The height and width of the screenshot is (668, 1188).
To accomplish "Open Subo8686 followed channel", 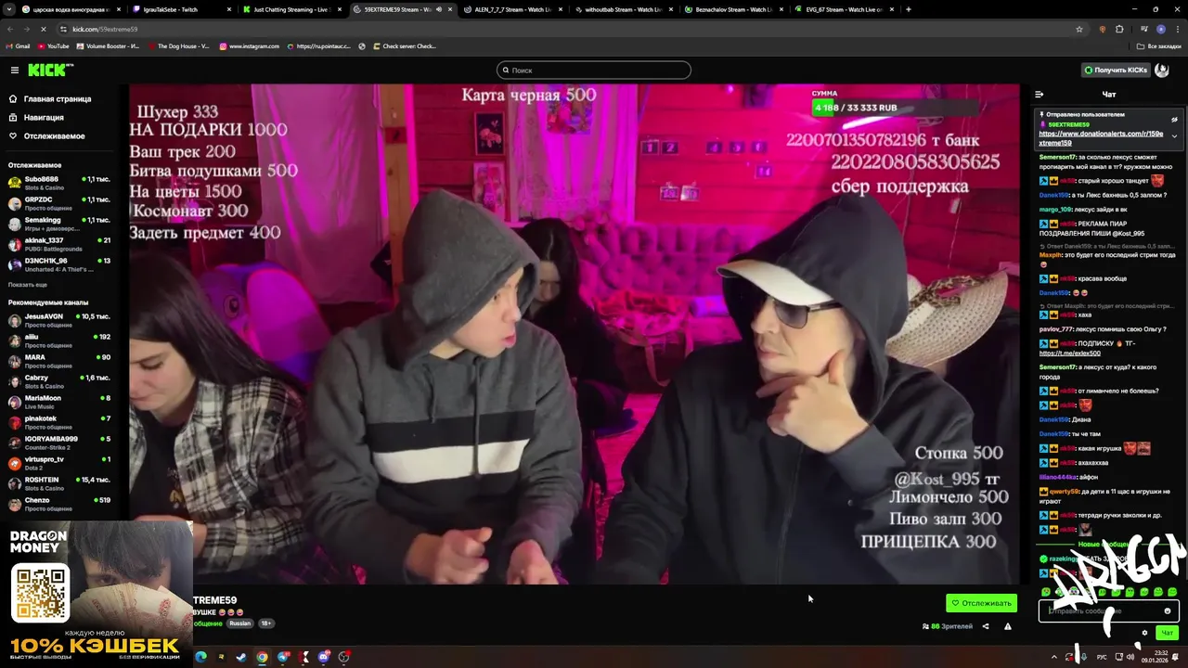I will point(59,183).
